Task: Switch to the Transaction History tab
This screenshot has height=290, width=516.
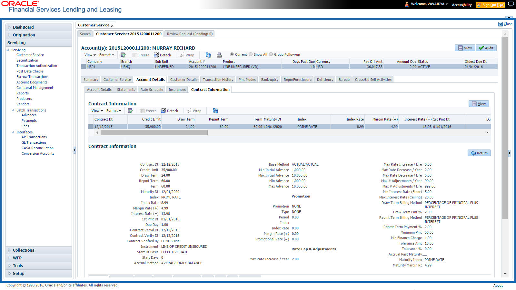Action: pyautogui.click(x=218, y=80)
